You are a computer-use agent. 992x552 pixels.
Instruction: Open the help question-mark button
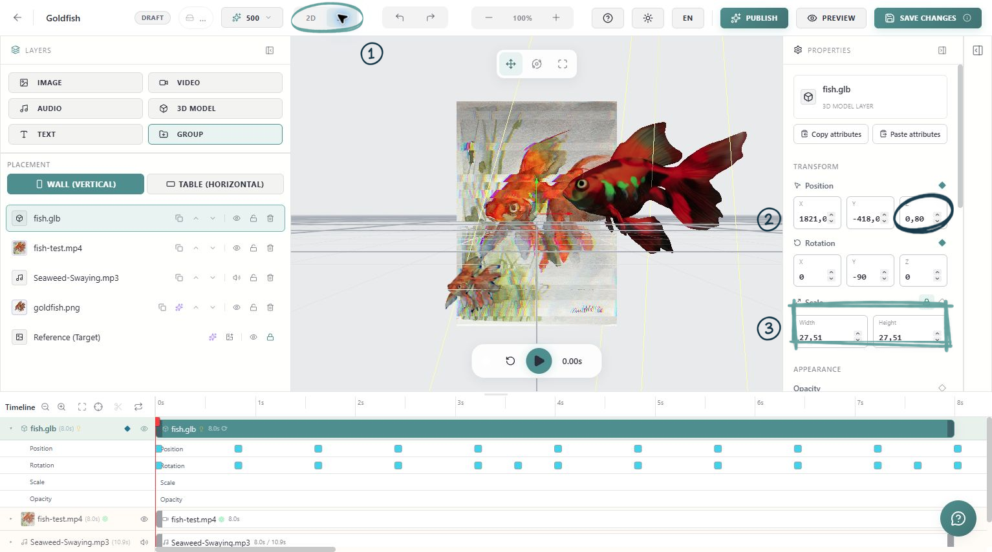coord(608,18)
